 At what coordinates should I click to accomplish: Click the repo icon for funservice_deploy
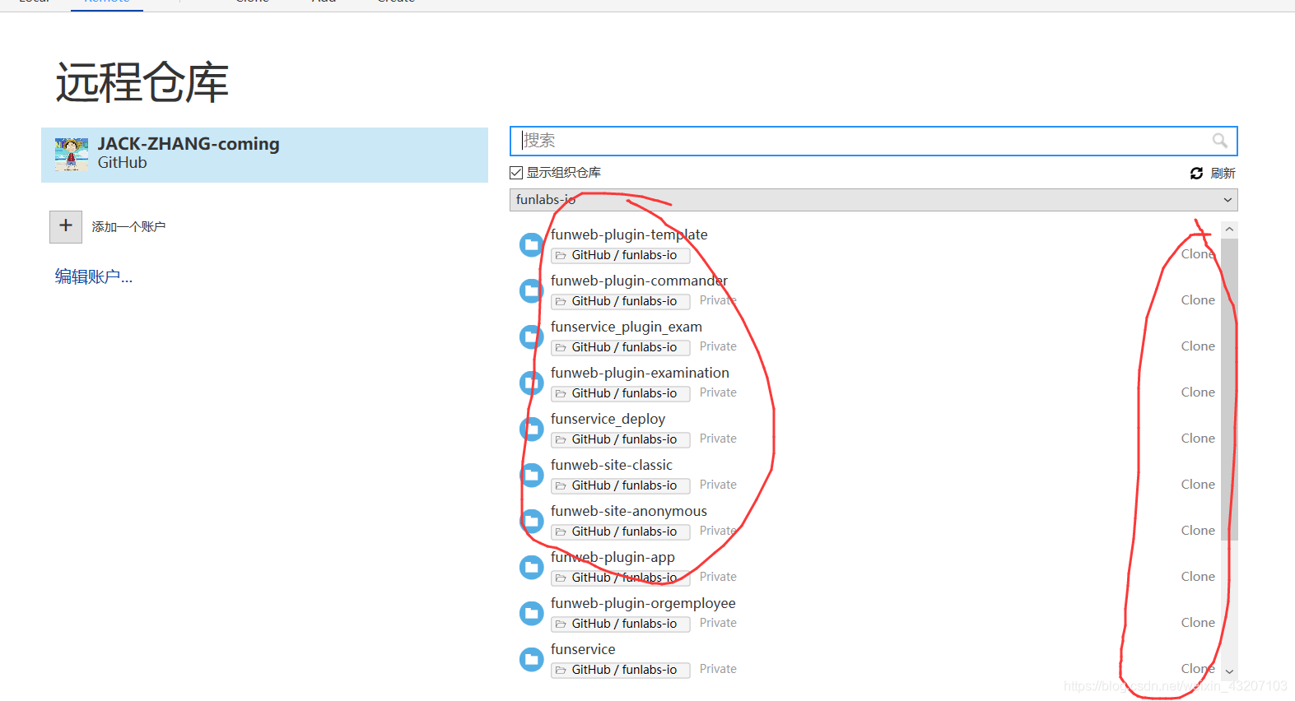point(532,429)
